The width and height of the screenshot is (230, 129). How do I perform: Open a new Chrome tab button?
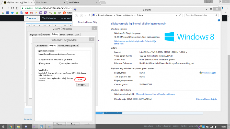pos(103,3)
